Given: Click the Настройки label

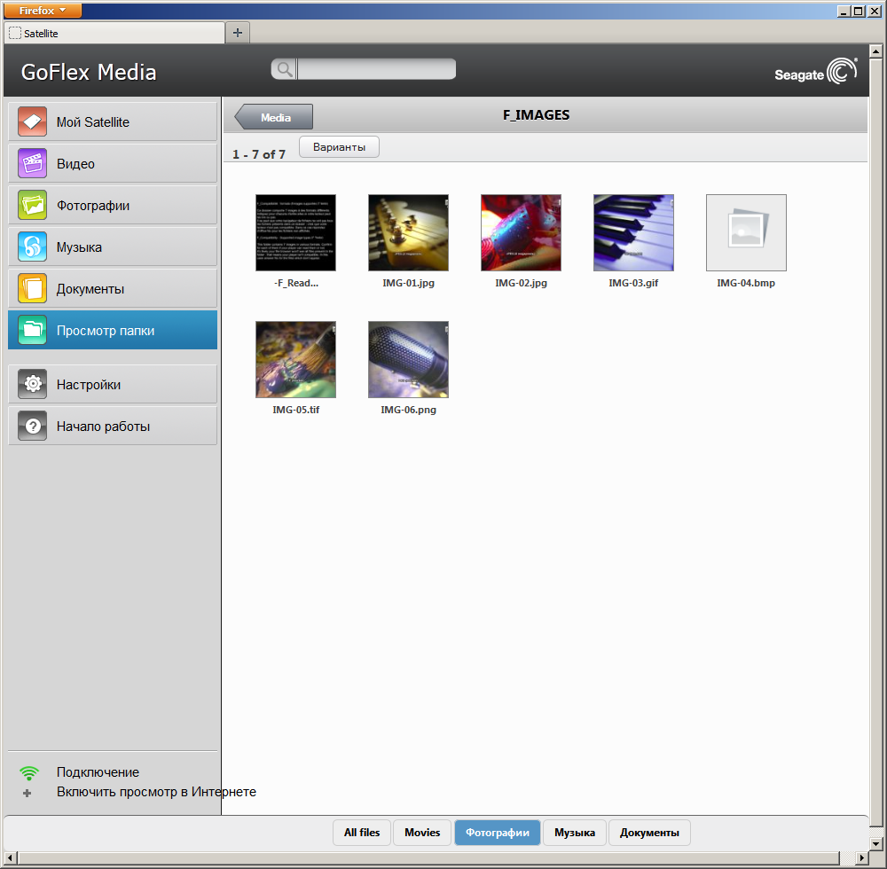Looking at the screenshot, I should 88,385.
